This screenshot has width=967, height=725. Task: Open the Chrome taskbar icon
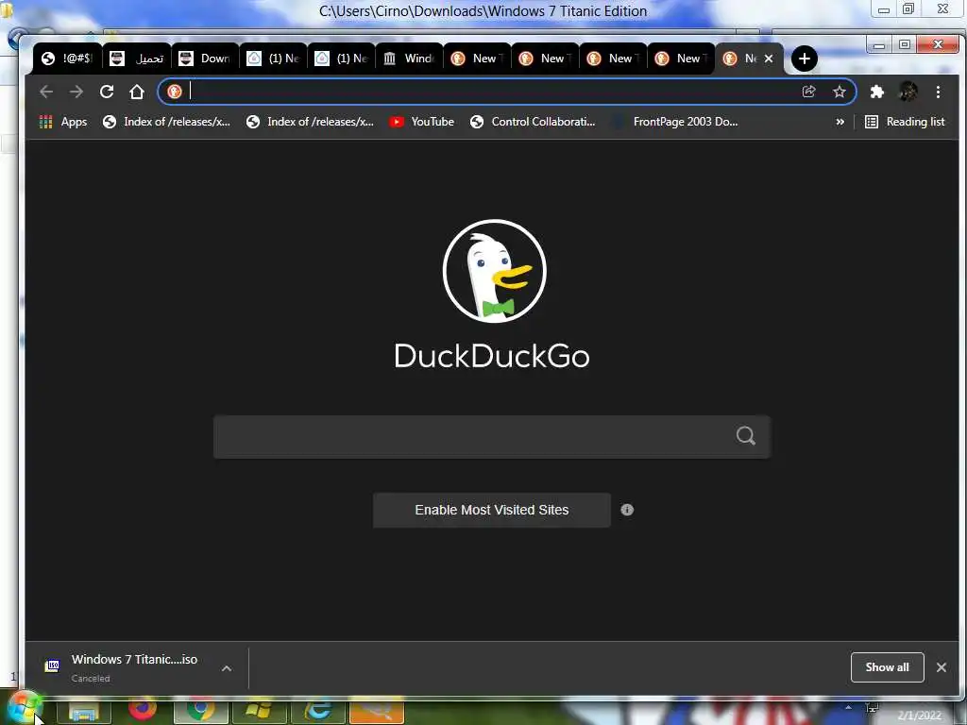tap(200, 710)
